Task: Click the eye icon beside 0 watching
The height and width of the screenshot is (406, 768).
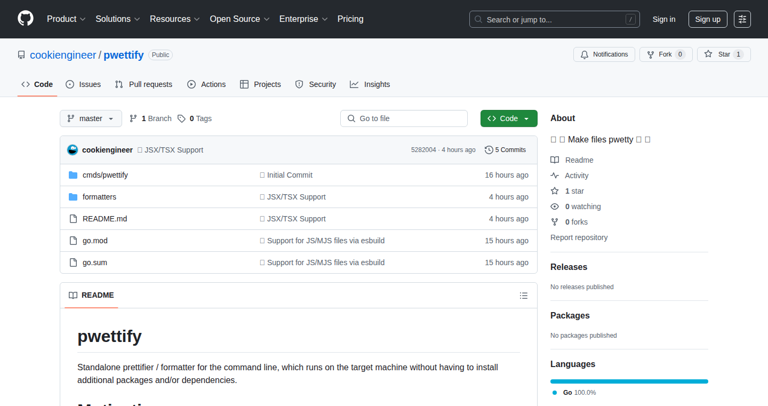Action: coord(555,206)
